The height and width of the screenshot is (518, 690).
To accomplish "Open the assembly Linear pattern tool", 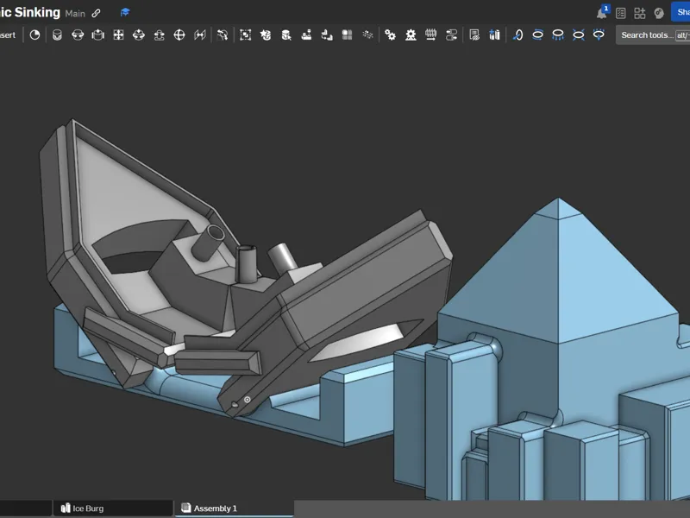I will (327, 35).
